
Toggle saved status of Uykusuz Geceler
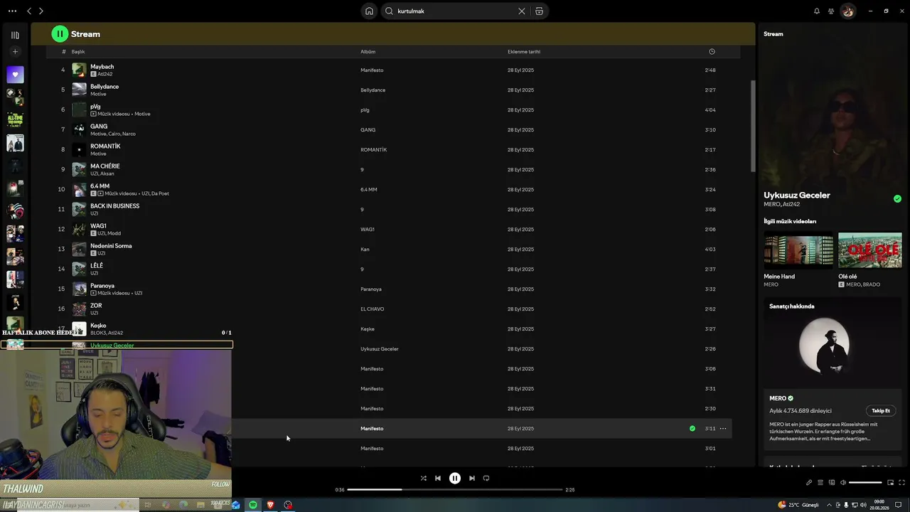897,199
